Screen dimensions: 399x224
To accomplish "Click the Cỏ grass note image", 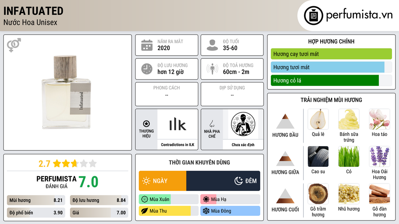I will click(349, 156).
